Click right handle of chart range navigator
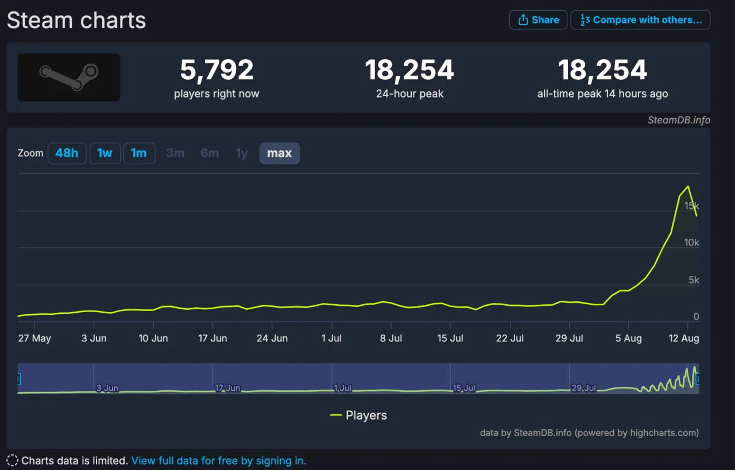735x470 pixels. 698,379
